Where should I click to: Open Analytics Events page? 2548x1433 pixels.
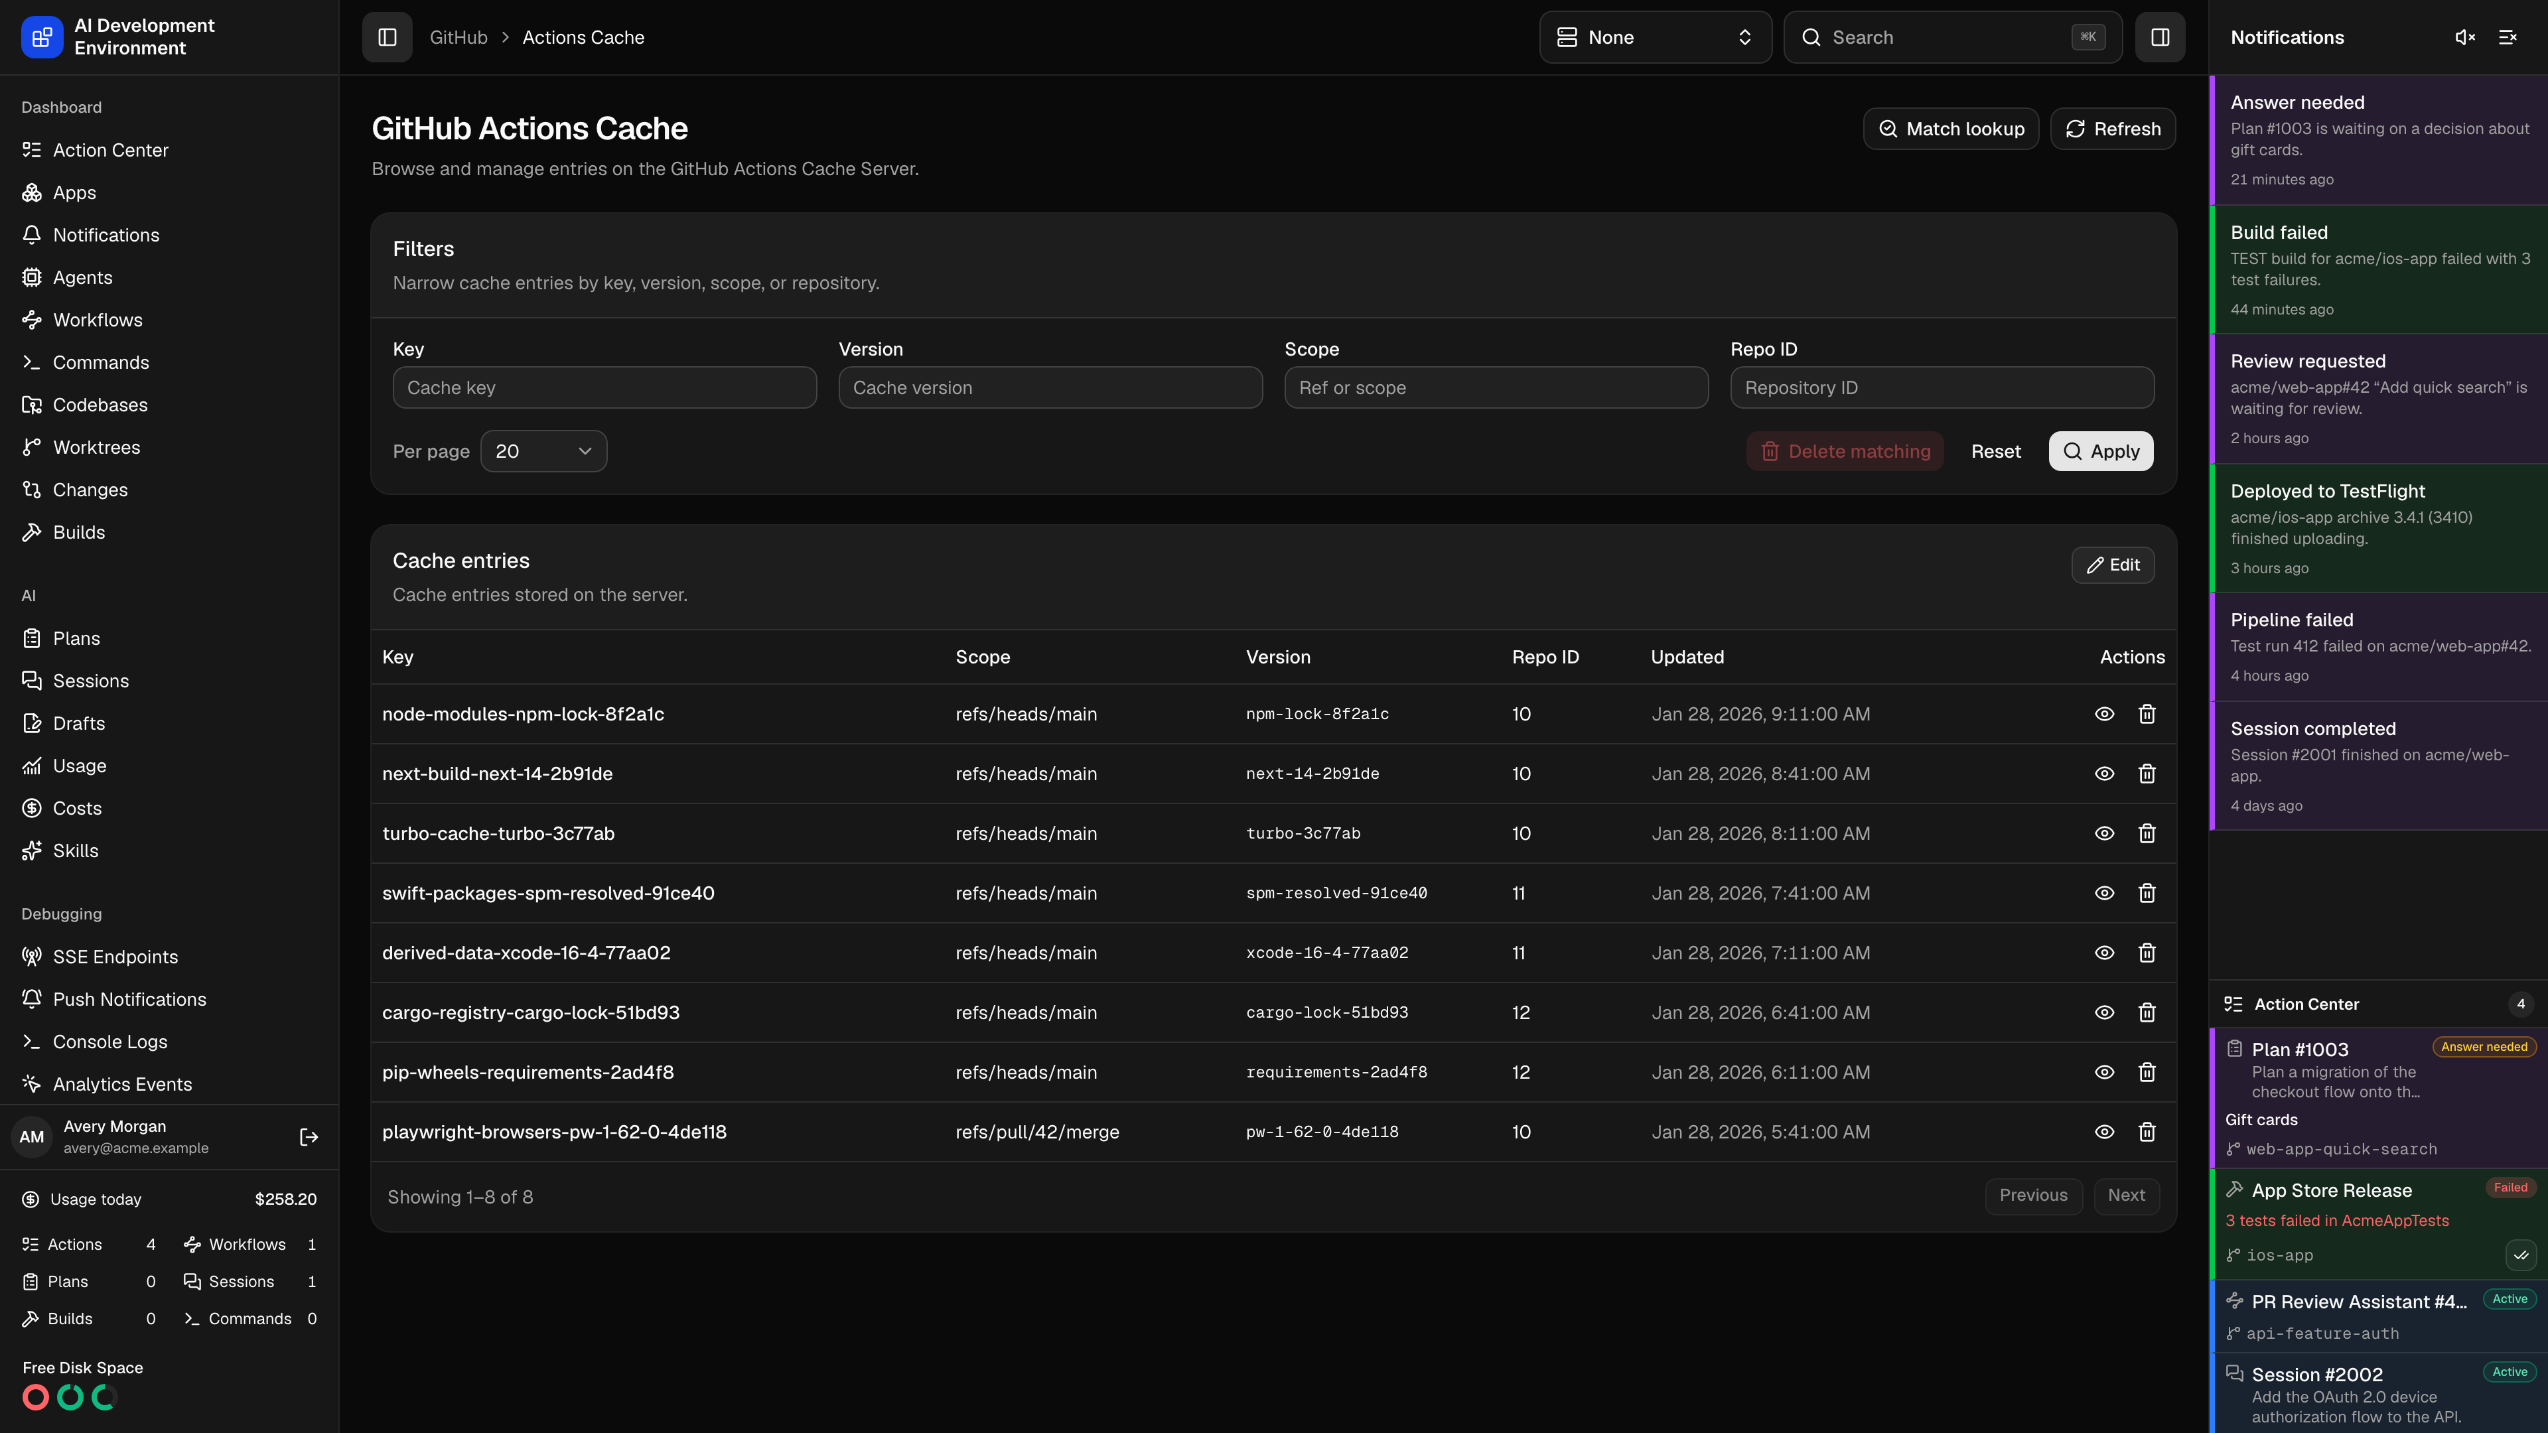169,1085
